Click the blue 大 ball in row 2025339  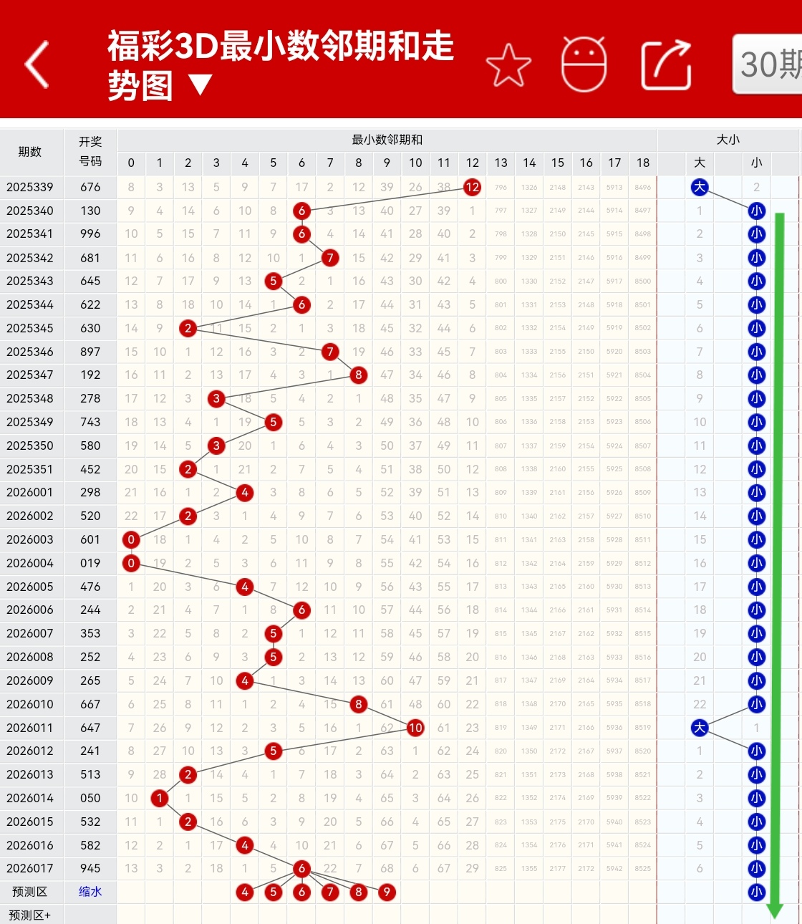point(700,188)
